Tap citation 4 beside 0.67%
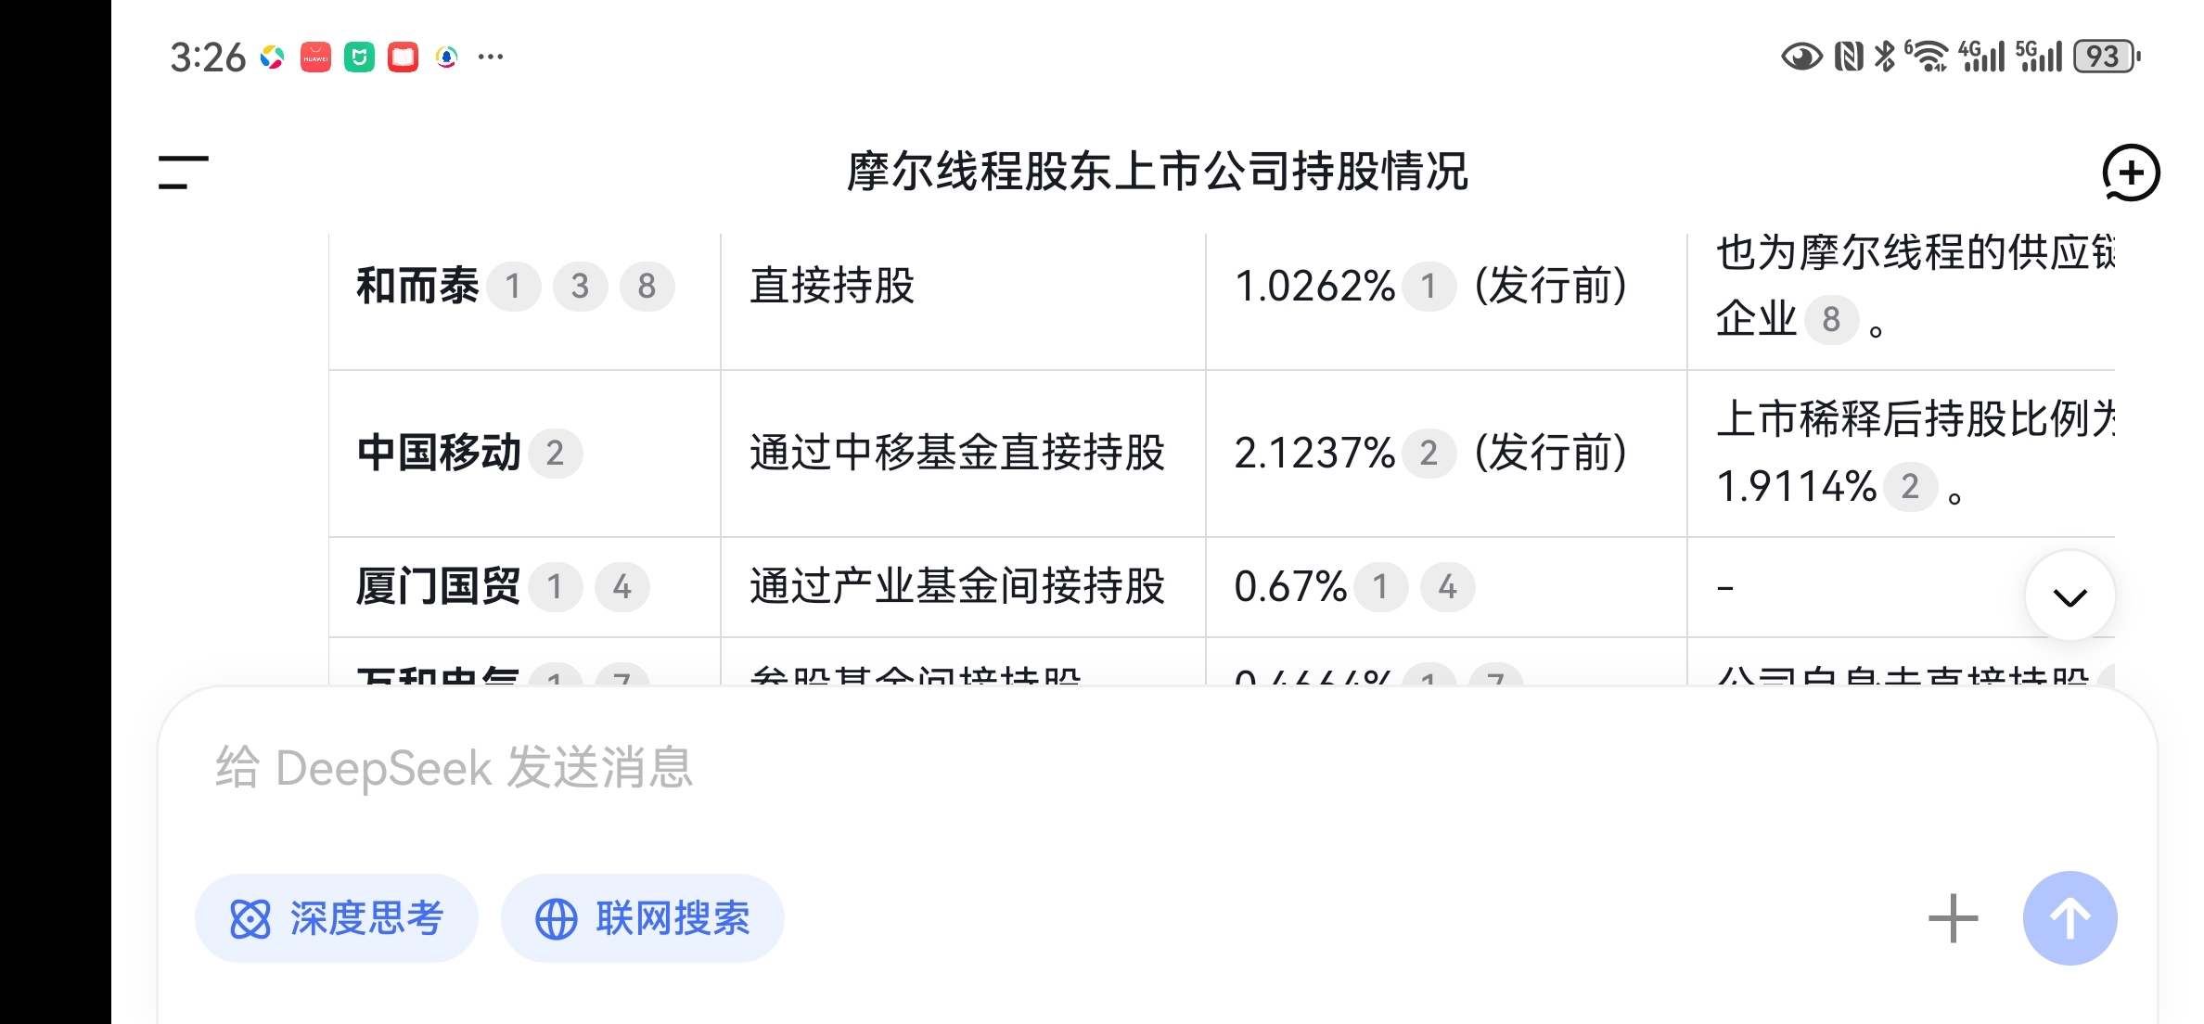 [1447, 587]
